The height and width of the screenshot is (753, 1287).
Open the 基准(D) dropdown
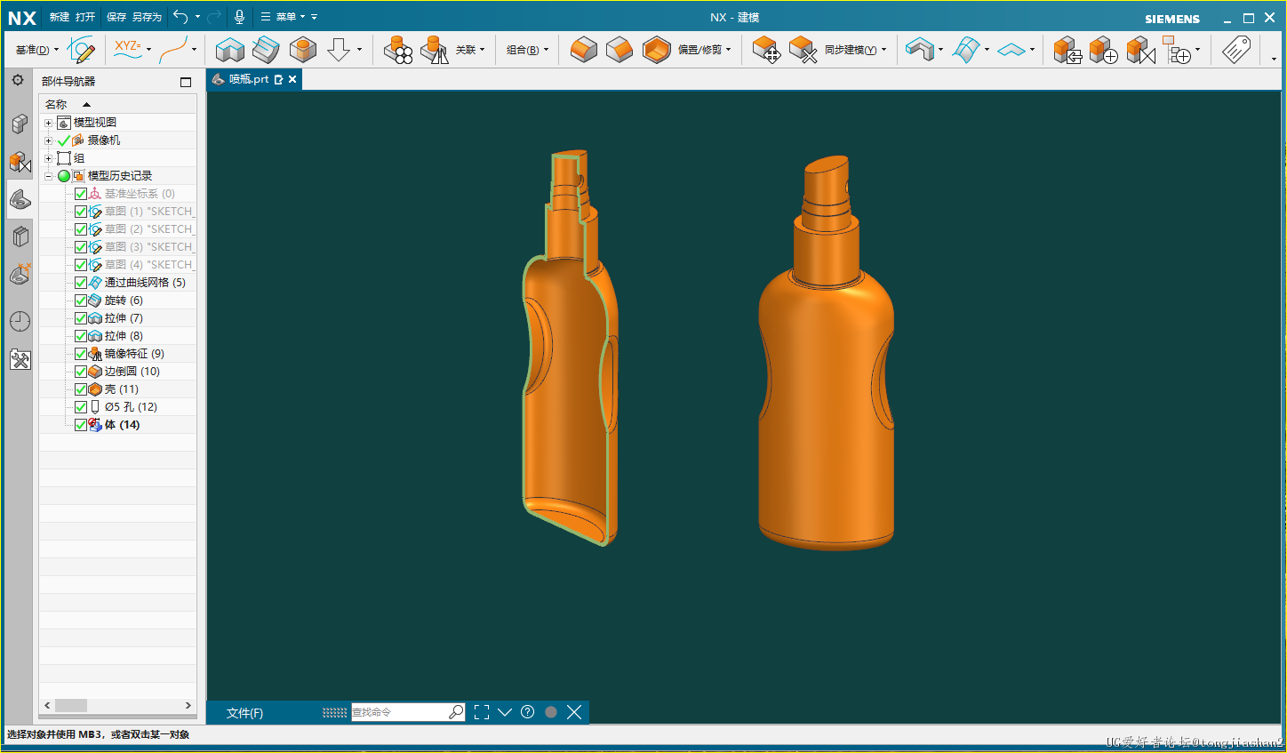(37, 50)
